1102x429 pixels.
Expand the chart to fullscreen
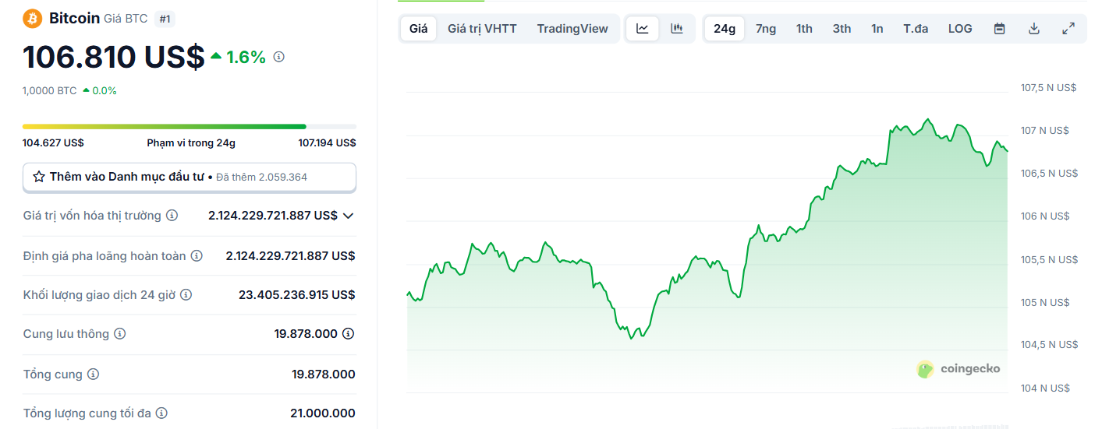click(x=1068, y=29)
